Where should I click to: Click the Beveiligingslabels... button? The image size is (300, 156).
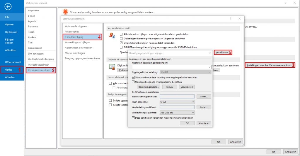[149, 87]
